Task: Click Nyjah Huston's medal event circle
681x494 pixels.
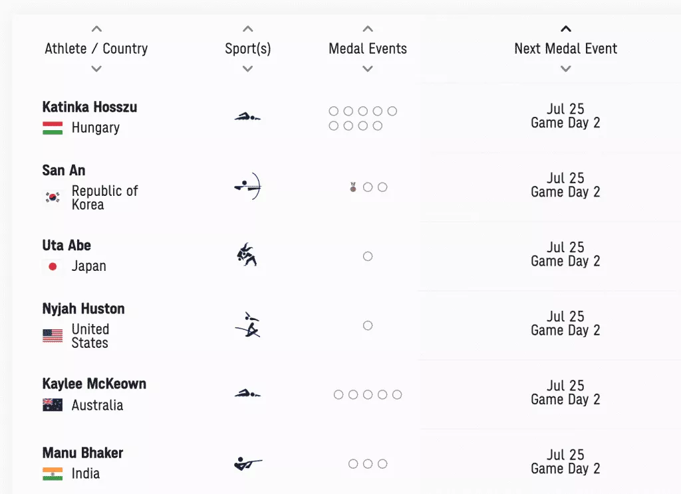Action: tap(368, 325)
